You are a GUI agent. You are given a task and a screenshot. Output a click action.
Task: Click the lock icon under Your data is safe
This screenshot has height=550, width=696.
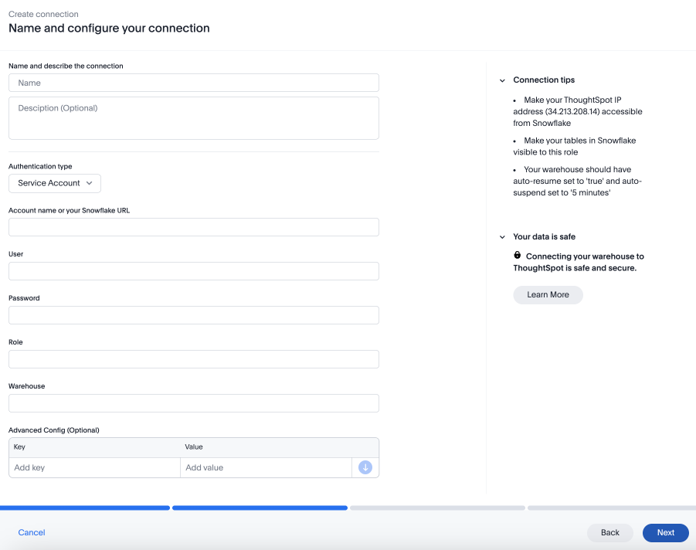pos(517,255)
